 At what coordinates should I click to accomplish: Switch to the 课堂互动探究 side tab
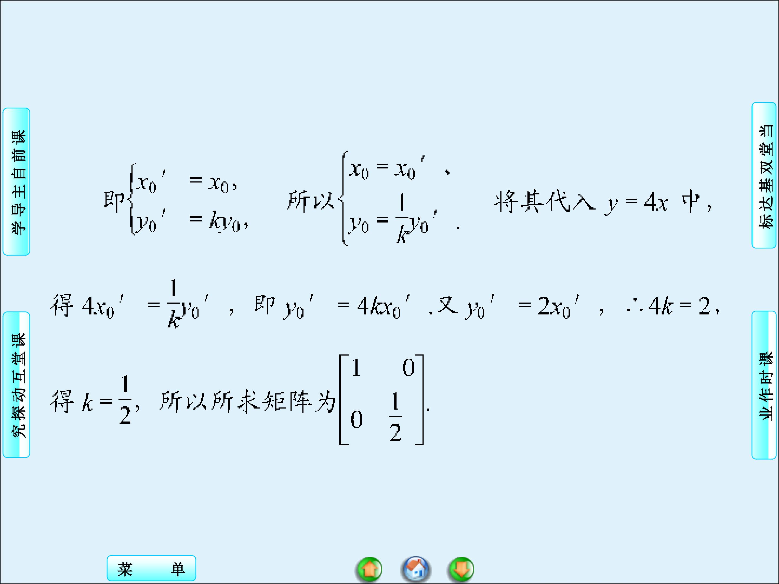(x=16, y=385)
